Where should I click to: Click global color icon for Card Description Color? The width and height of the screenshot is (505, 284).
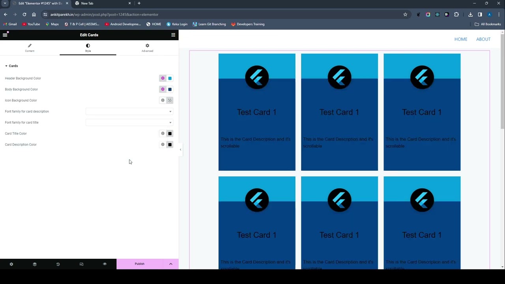pyautogui.click(x=163, y=144)
